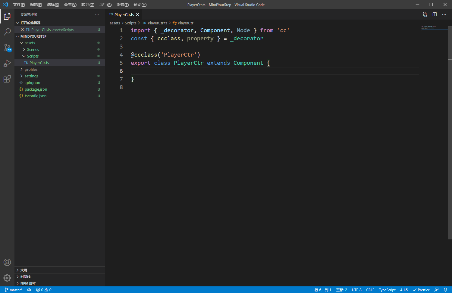Click the word Component on line 5
452x293 pixels.
[x=248, y=63]
